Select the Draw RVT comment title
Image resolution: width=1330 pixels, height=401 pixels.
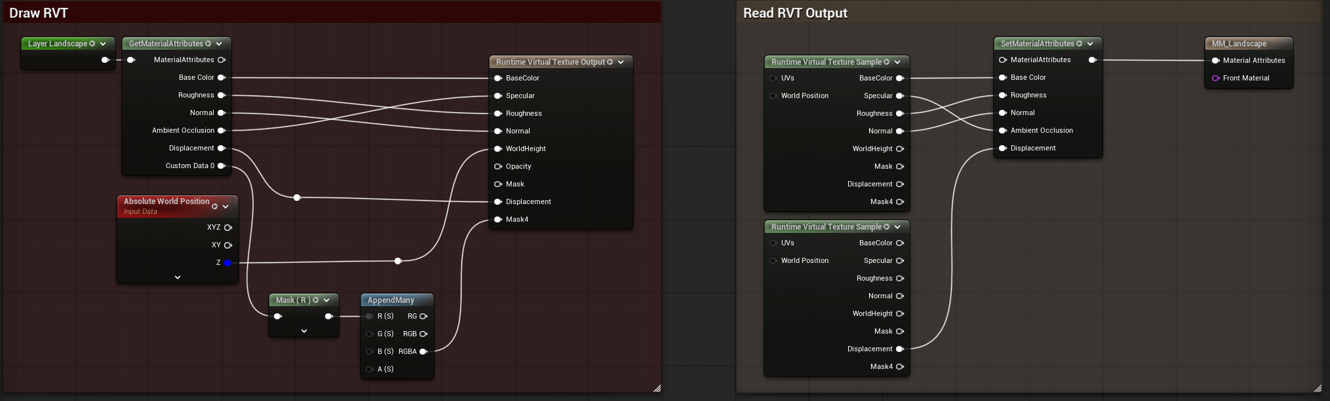39,13
